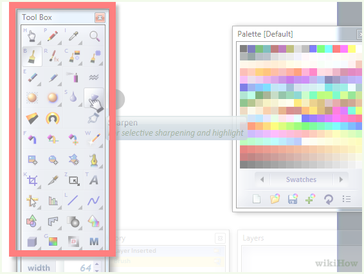Viewport: 364px width, 274px height.
Task: Select the magnifying glass Zoom tool
Action: click(94, 36)
